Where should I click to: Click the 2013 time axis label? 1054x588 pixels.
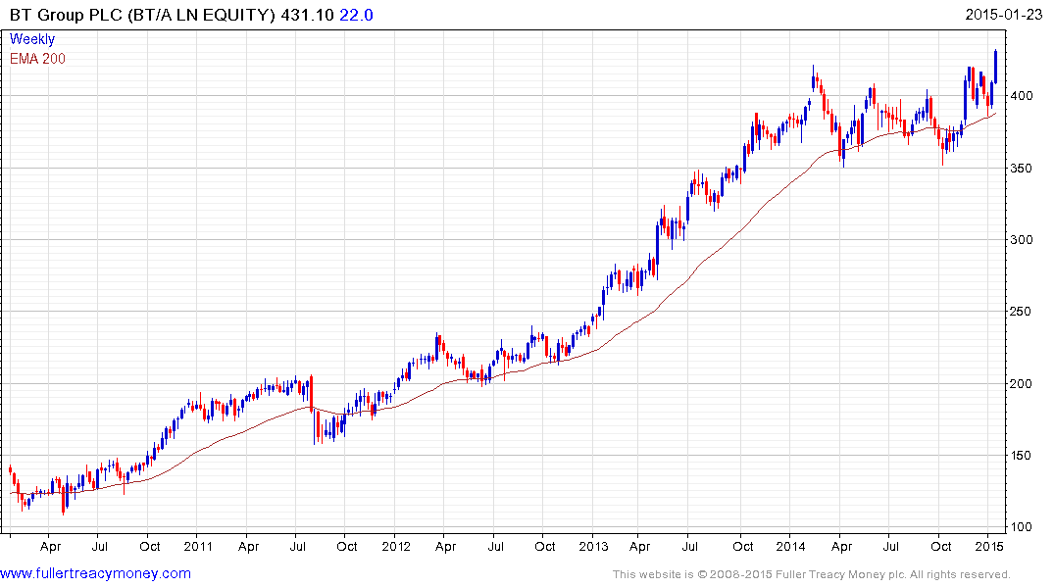[x=593, y=546]
